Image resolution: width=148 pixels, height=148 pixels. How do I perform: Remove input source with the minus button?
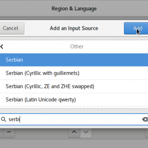tap(9, 132)
